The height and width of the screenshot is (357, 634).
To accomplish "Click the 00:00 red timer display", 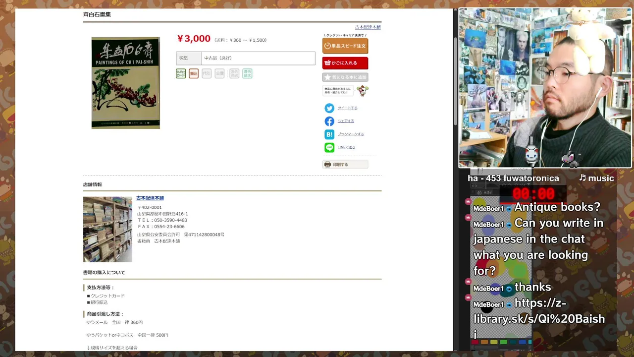I will (x=533, y=194).
